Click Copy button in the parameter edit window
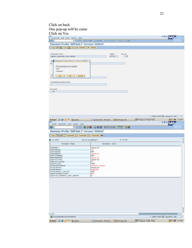Screen dimensions: 192x248 click(53, 48)
